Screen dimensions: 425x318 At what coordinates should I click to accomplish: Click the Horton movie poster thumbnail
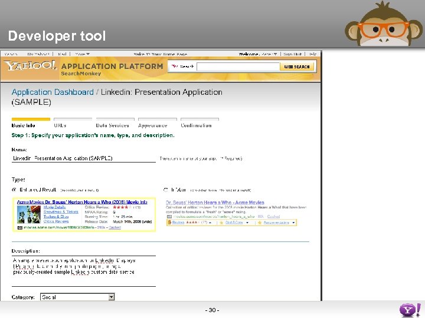[29, 214]
